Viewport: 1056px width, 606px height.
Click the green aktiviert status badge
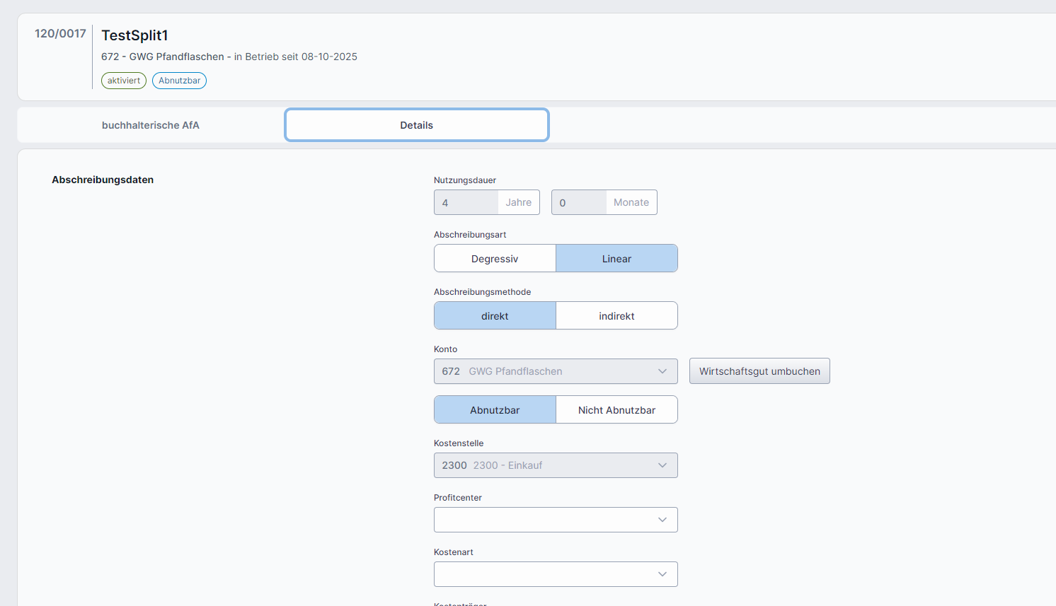(124, 81)
